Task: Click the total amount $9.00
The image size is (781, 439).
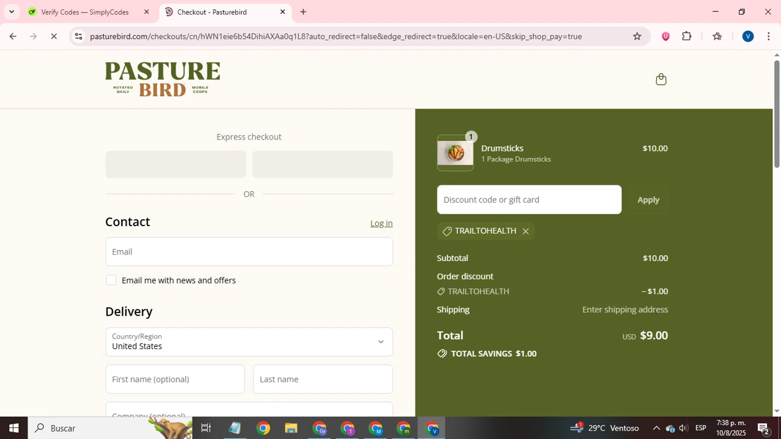Action: [x=654, y=335]
